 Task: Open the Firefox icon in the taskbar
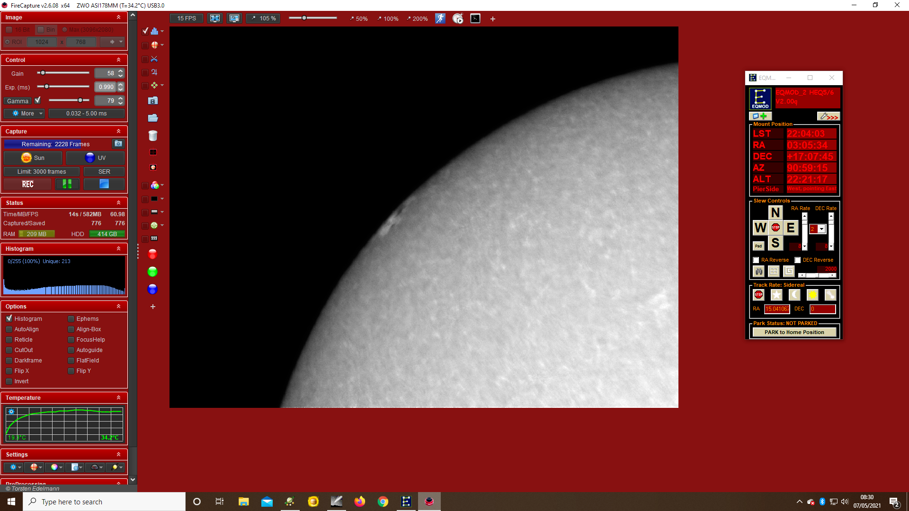click(360, 502)
